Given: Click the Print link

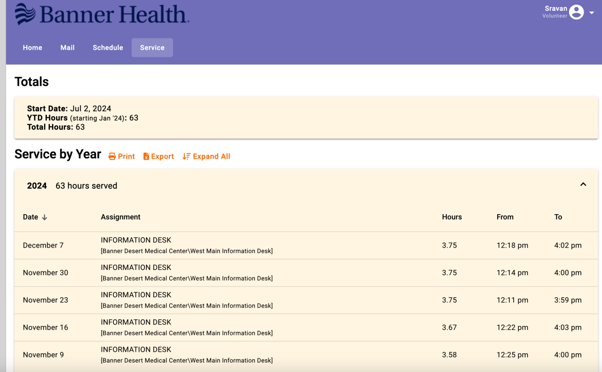Looking at the screenshot, I should (127, 156).
